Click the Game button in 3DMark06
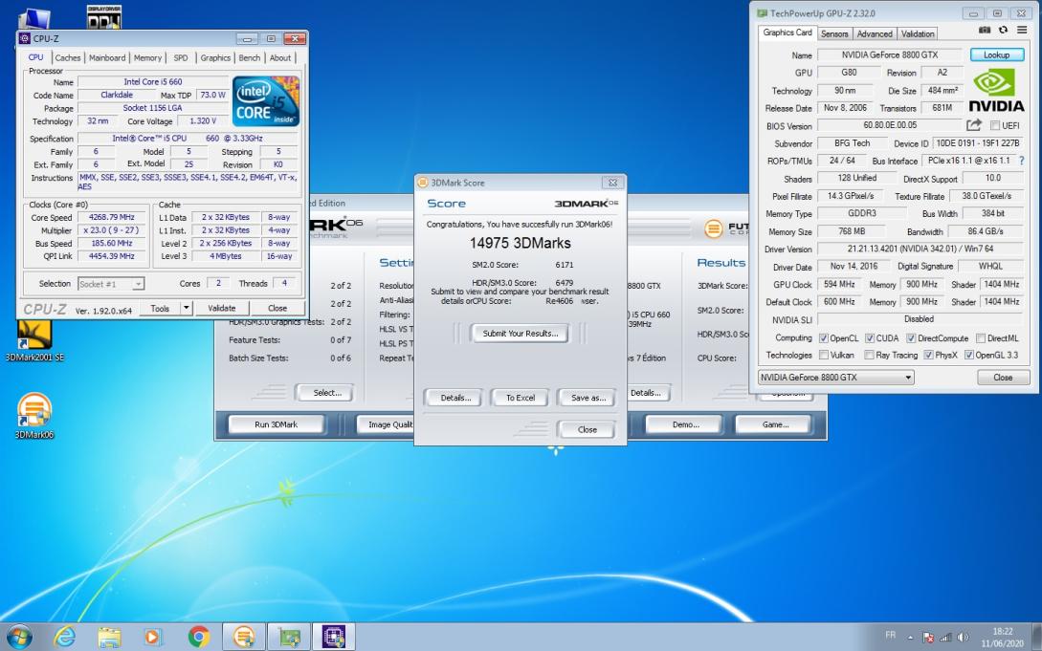Viewport: 1042px width, 651px height. [x=775, y=424]
